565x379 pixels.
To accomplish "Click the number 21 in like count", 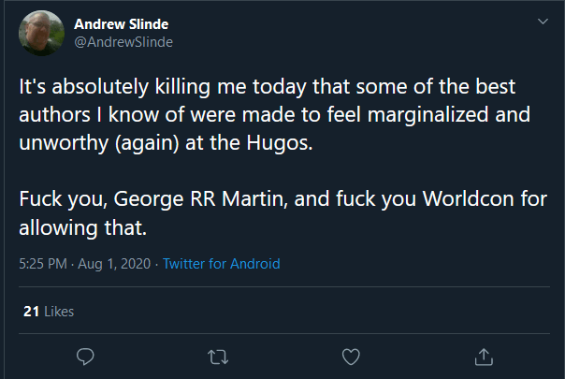I will (x=29, y=311).
